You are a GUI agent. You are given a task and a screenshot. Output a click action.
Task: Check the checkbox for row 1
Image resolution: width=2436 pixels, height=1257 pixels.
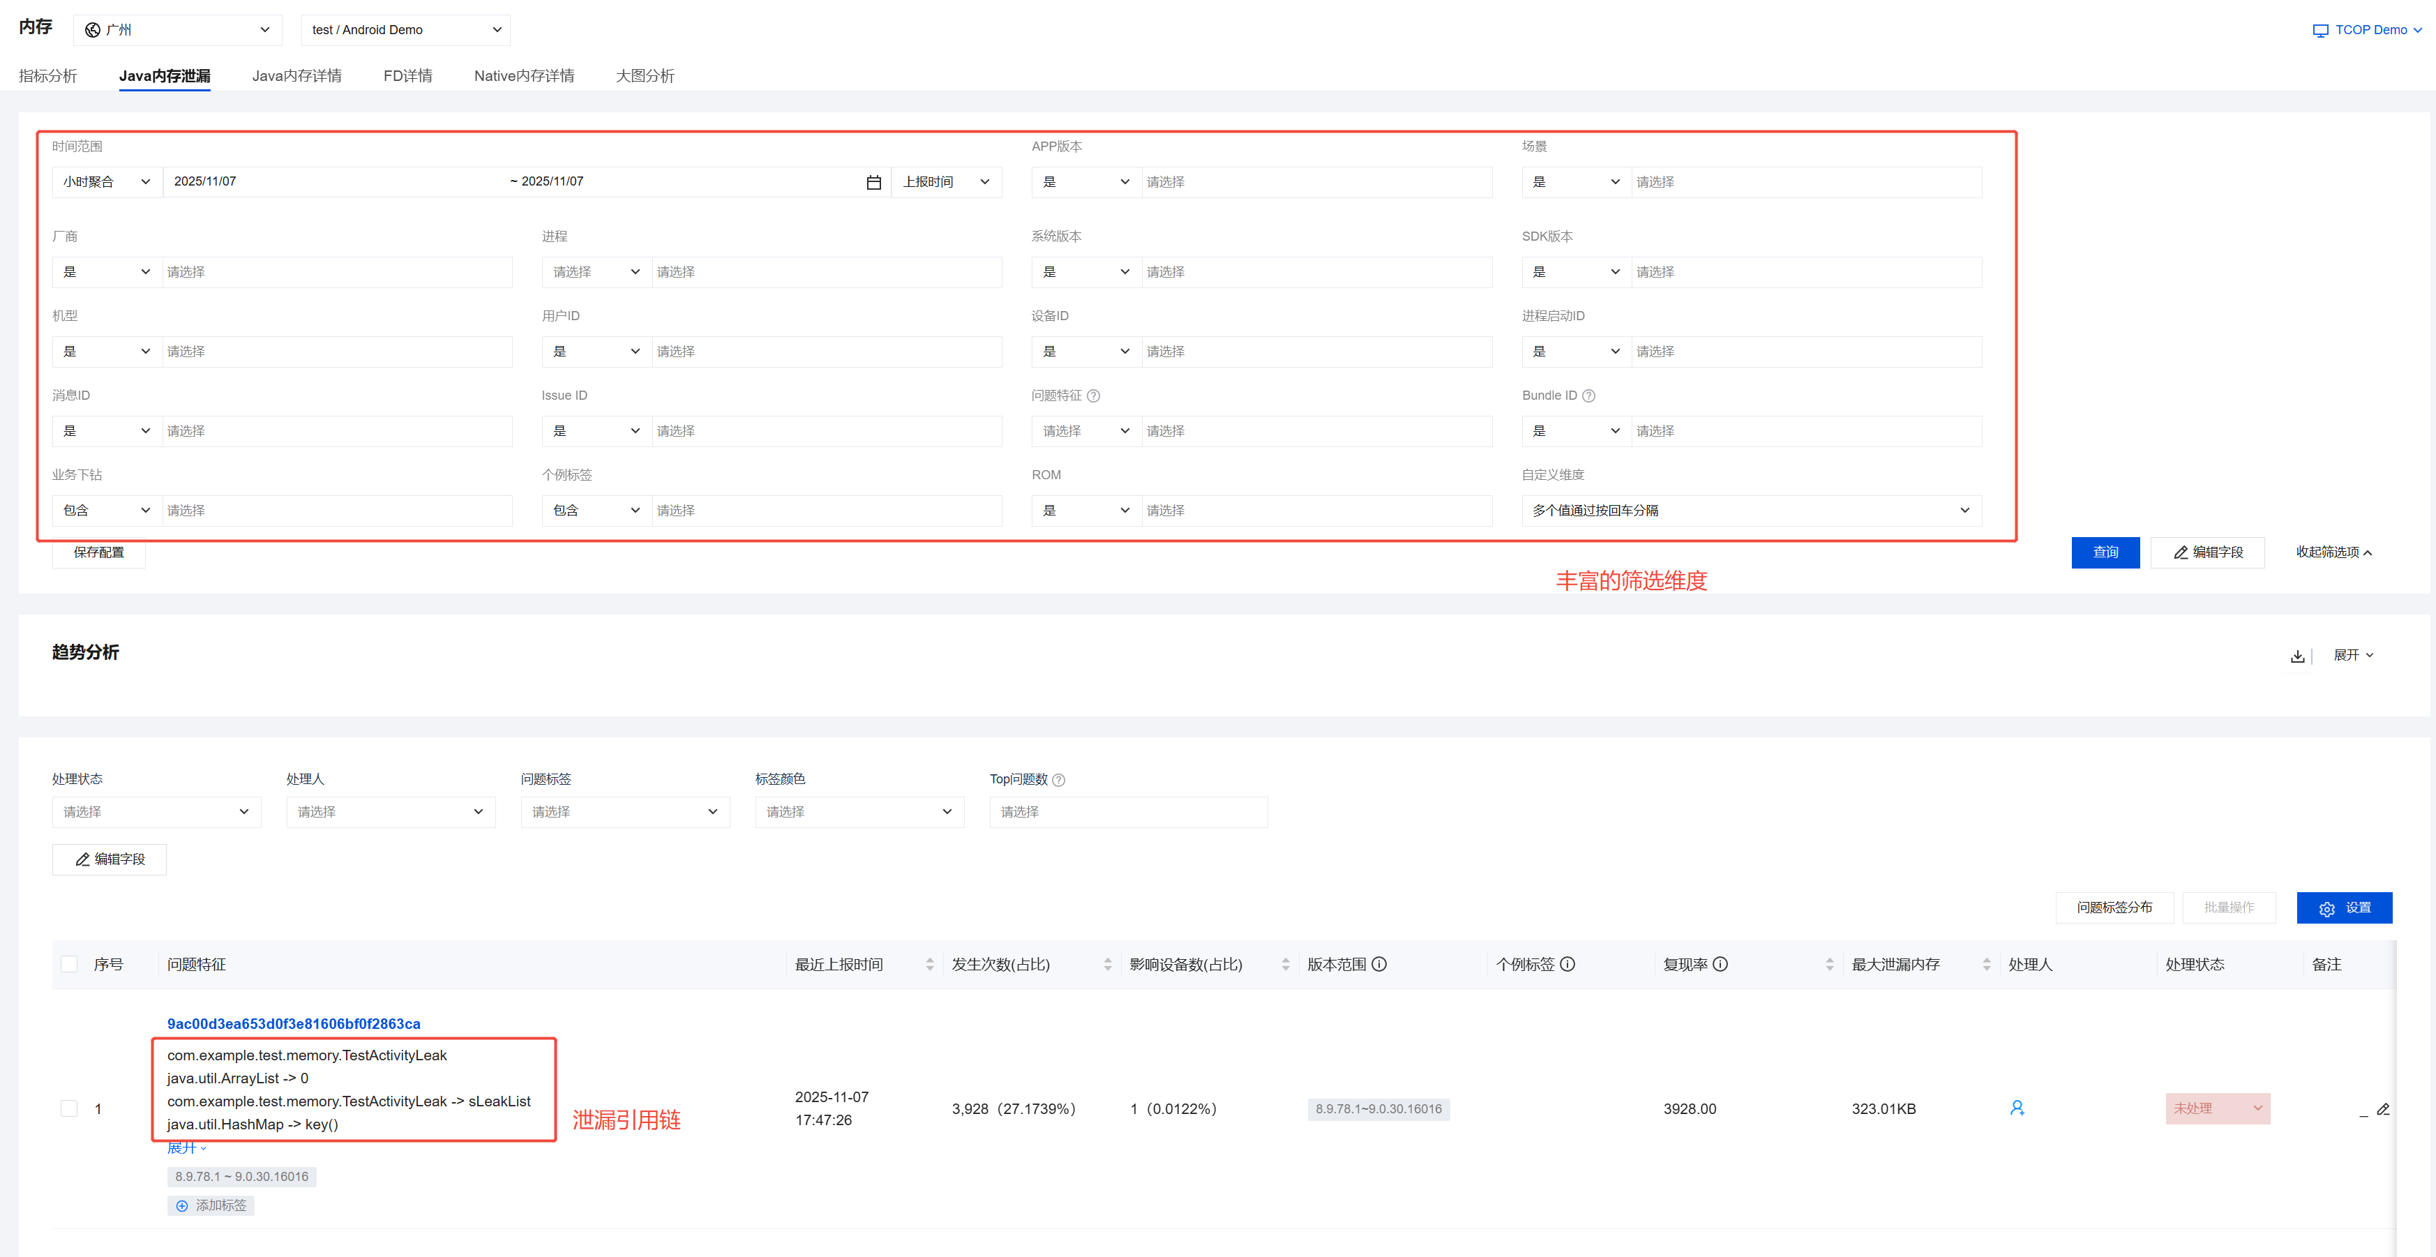(69, 1108)
